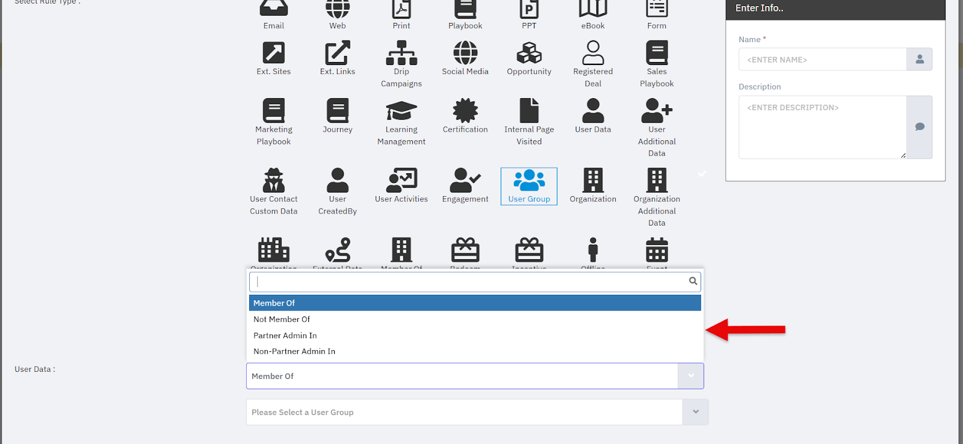Select 'Partner Admin In' option
This screenshot has height=444, width=963.
285,336
